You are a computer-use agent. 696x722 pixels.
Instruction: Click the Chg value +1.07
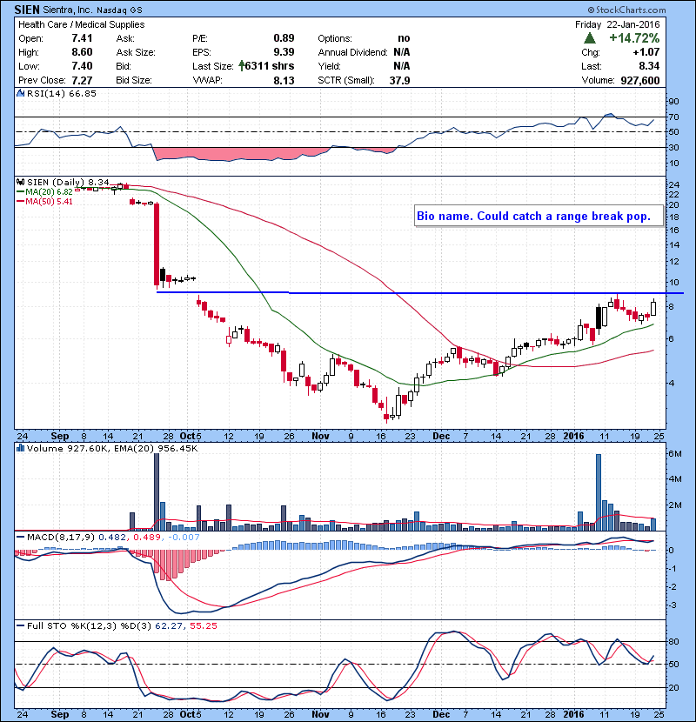pos(646,52)
